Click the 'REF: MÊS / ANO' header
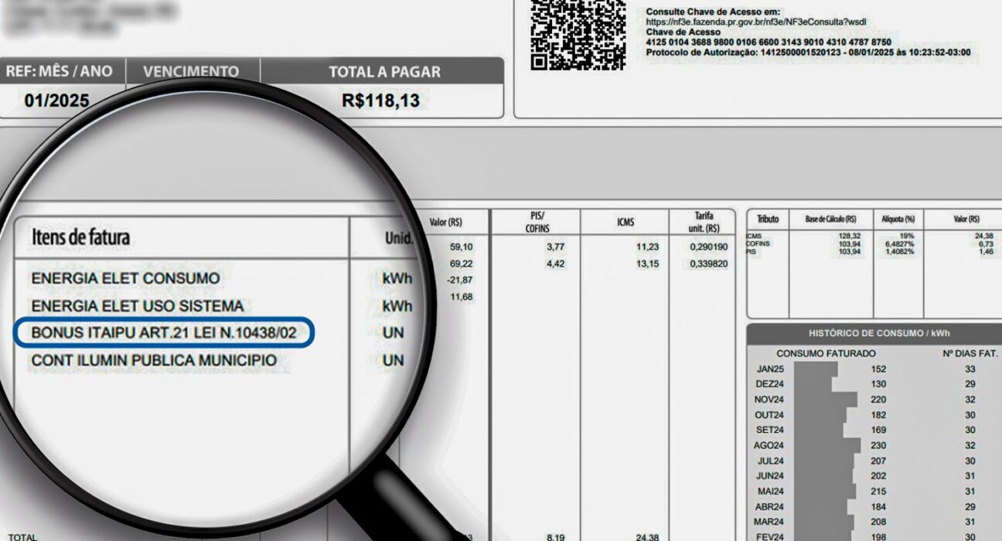Image resolution: width=1002 pixels, height=541 pixels. (x=59, y=72)
